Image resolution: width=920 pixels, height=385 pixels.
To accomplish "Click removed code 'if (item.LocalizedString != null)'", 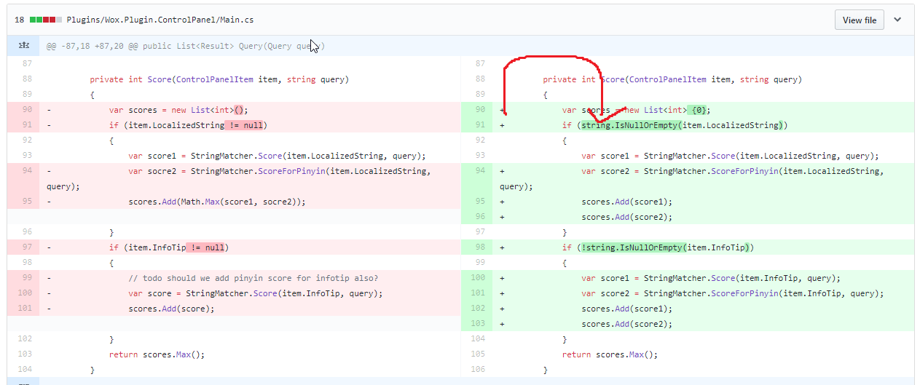I will (x=188, y=125).
